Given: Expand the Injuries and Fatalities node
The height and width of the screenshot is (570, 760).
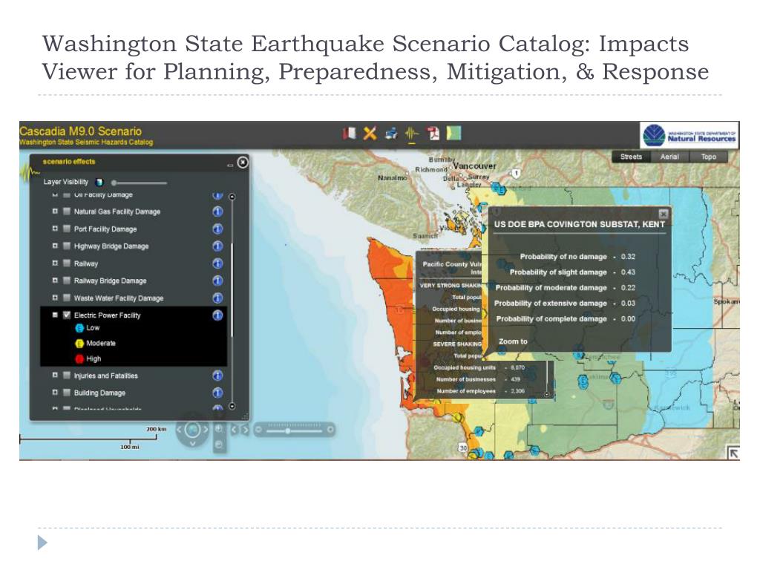Looking at the screenshot, I should click(x=55, y=375).
